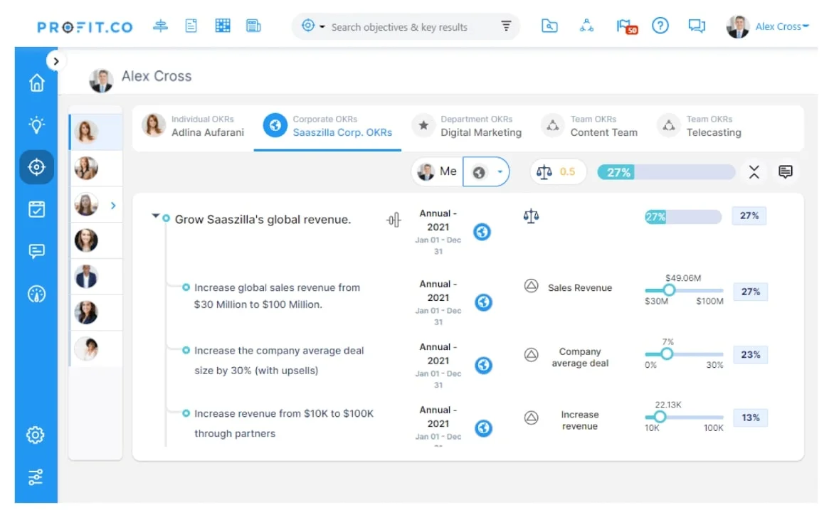Toggle collapse all objectives icon
This screenshot has height=510, width=834.
[754, 171]
